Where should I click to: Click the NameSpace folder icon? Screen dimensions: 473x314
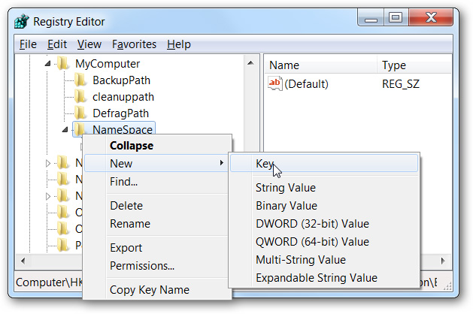[80, 130]
